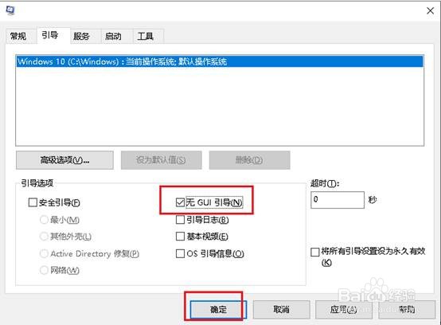Switch to the 常规 tab
The image size is (441, 325).
pyautogui.click(x=18, y=36)
